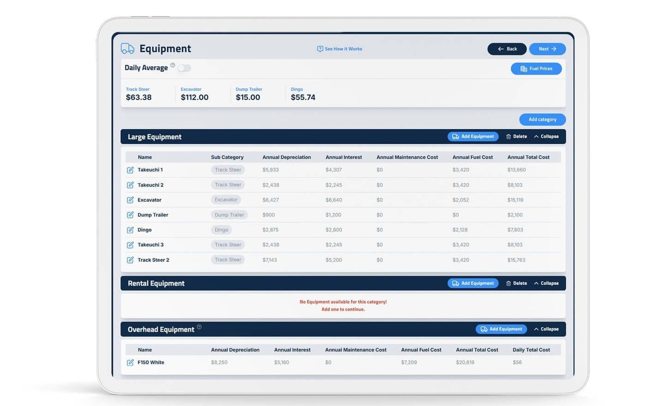Click edit icon for F150 White
646x406 pixels.
click(130, 363)
